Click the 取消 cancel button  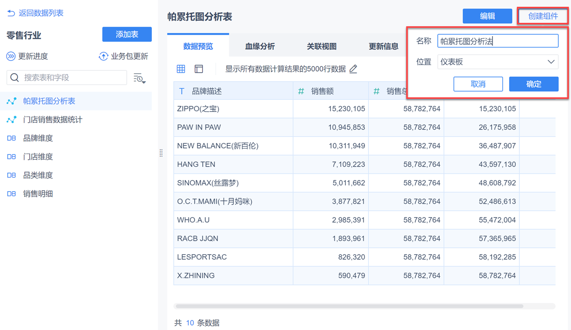[478, 84]
